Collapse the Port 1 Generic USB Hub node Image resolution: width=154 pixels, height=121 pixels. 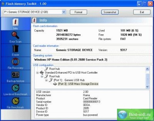(46, 80)
